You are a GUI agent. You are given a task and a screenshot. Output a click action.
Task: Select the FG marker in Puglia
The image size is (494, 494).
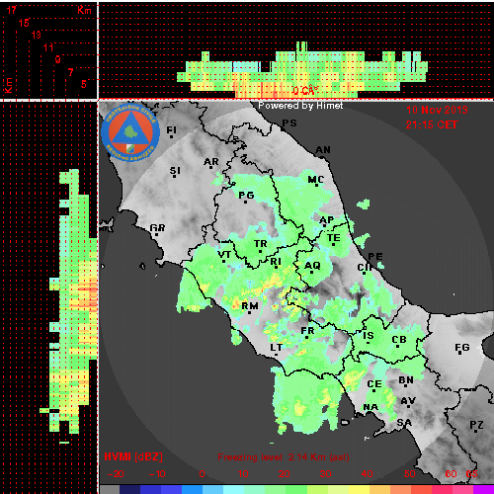pos(462,348)
